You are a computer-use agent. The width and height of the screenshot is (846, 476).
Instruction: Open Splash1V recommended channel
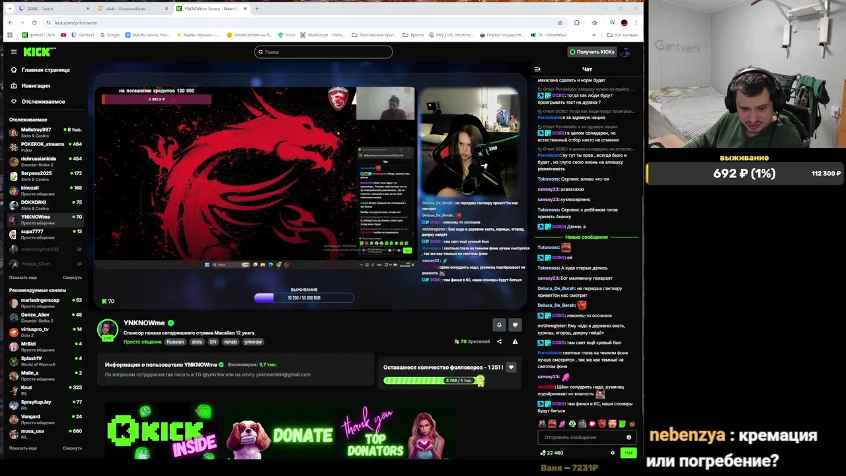tap(45, 360)
